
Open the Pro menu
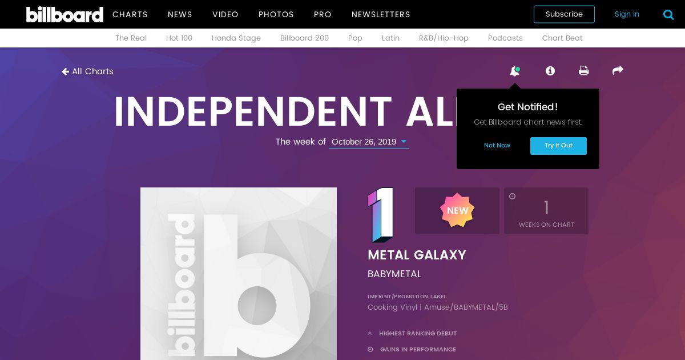(x=323, y=14)
